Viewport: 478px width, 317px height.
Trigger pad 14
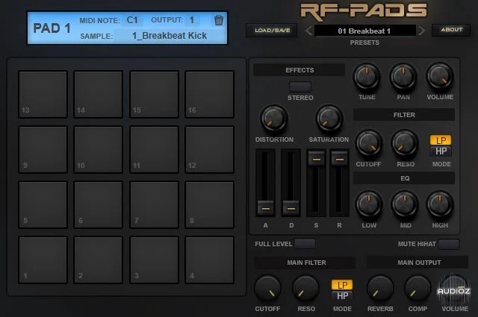98,95
